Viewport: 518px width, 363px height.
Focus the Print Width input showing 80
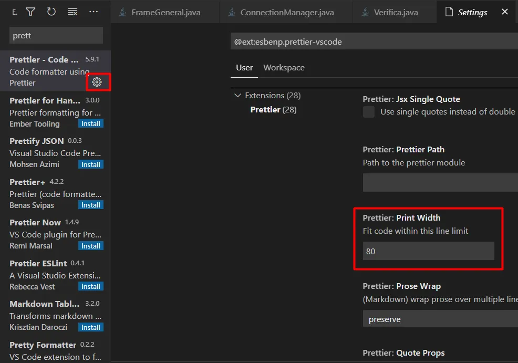[429, 251]
